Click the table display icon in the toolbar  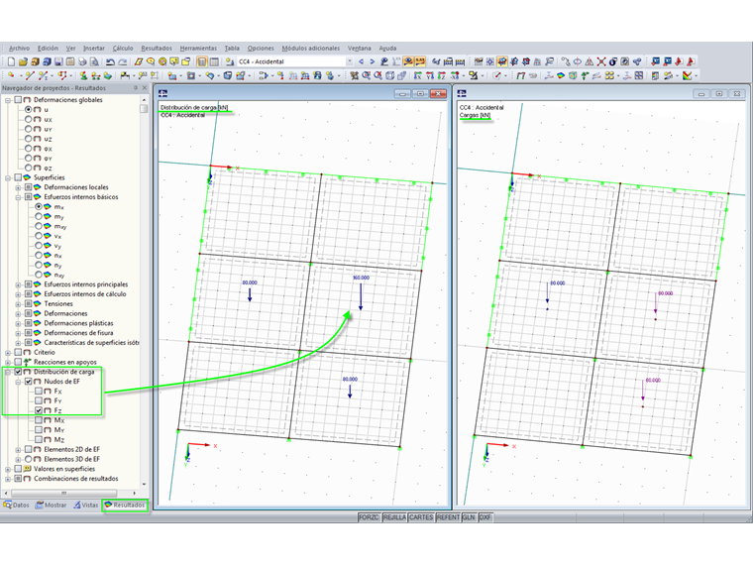(x=214, y=61)
